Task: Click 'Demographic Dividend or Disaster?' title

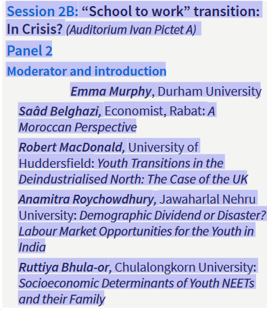Action: tap(173, 216)
